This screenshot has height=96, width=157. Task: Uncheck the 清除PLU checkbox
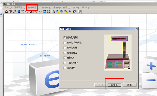point(65,58)
